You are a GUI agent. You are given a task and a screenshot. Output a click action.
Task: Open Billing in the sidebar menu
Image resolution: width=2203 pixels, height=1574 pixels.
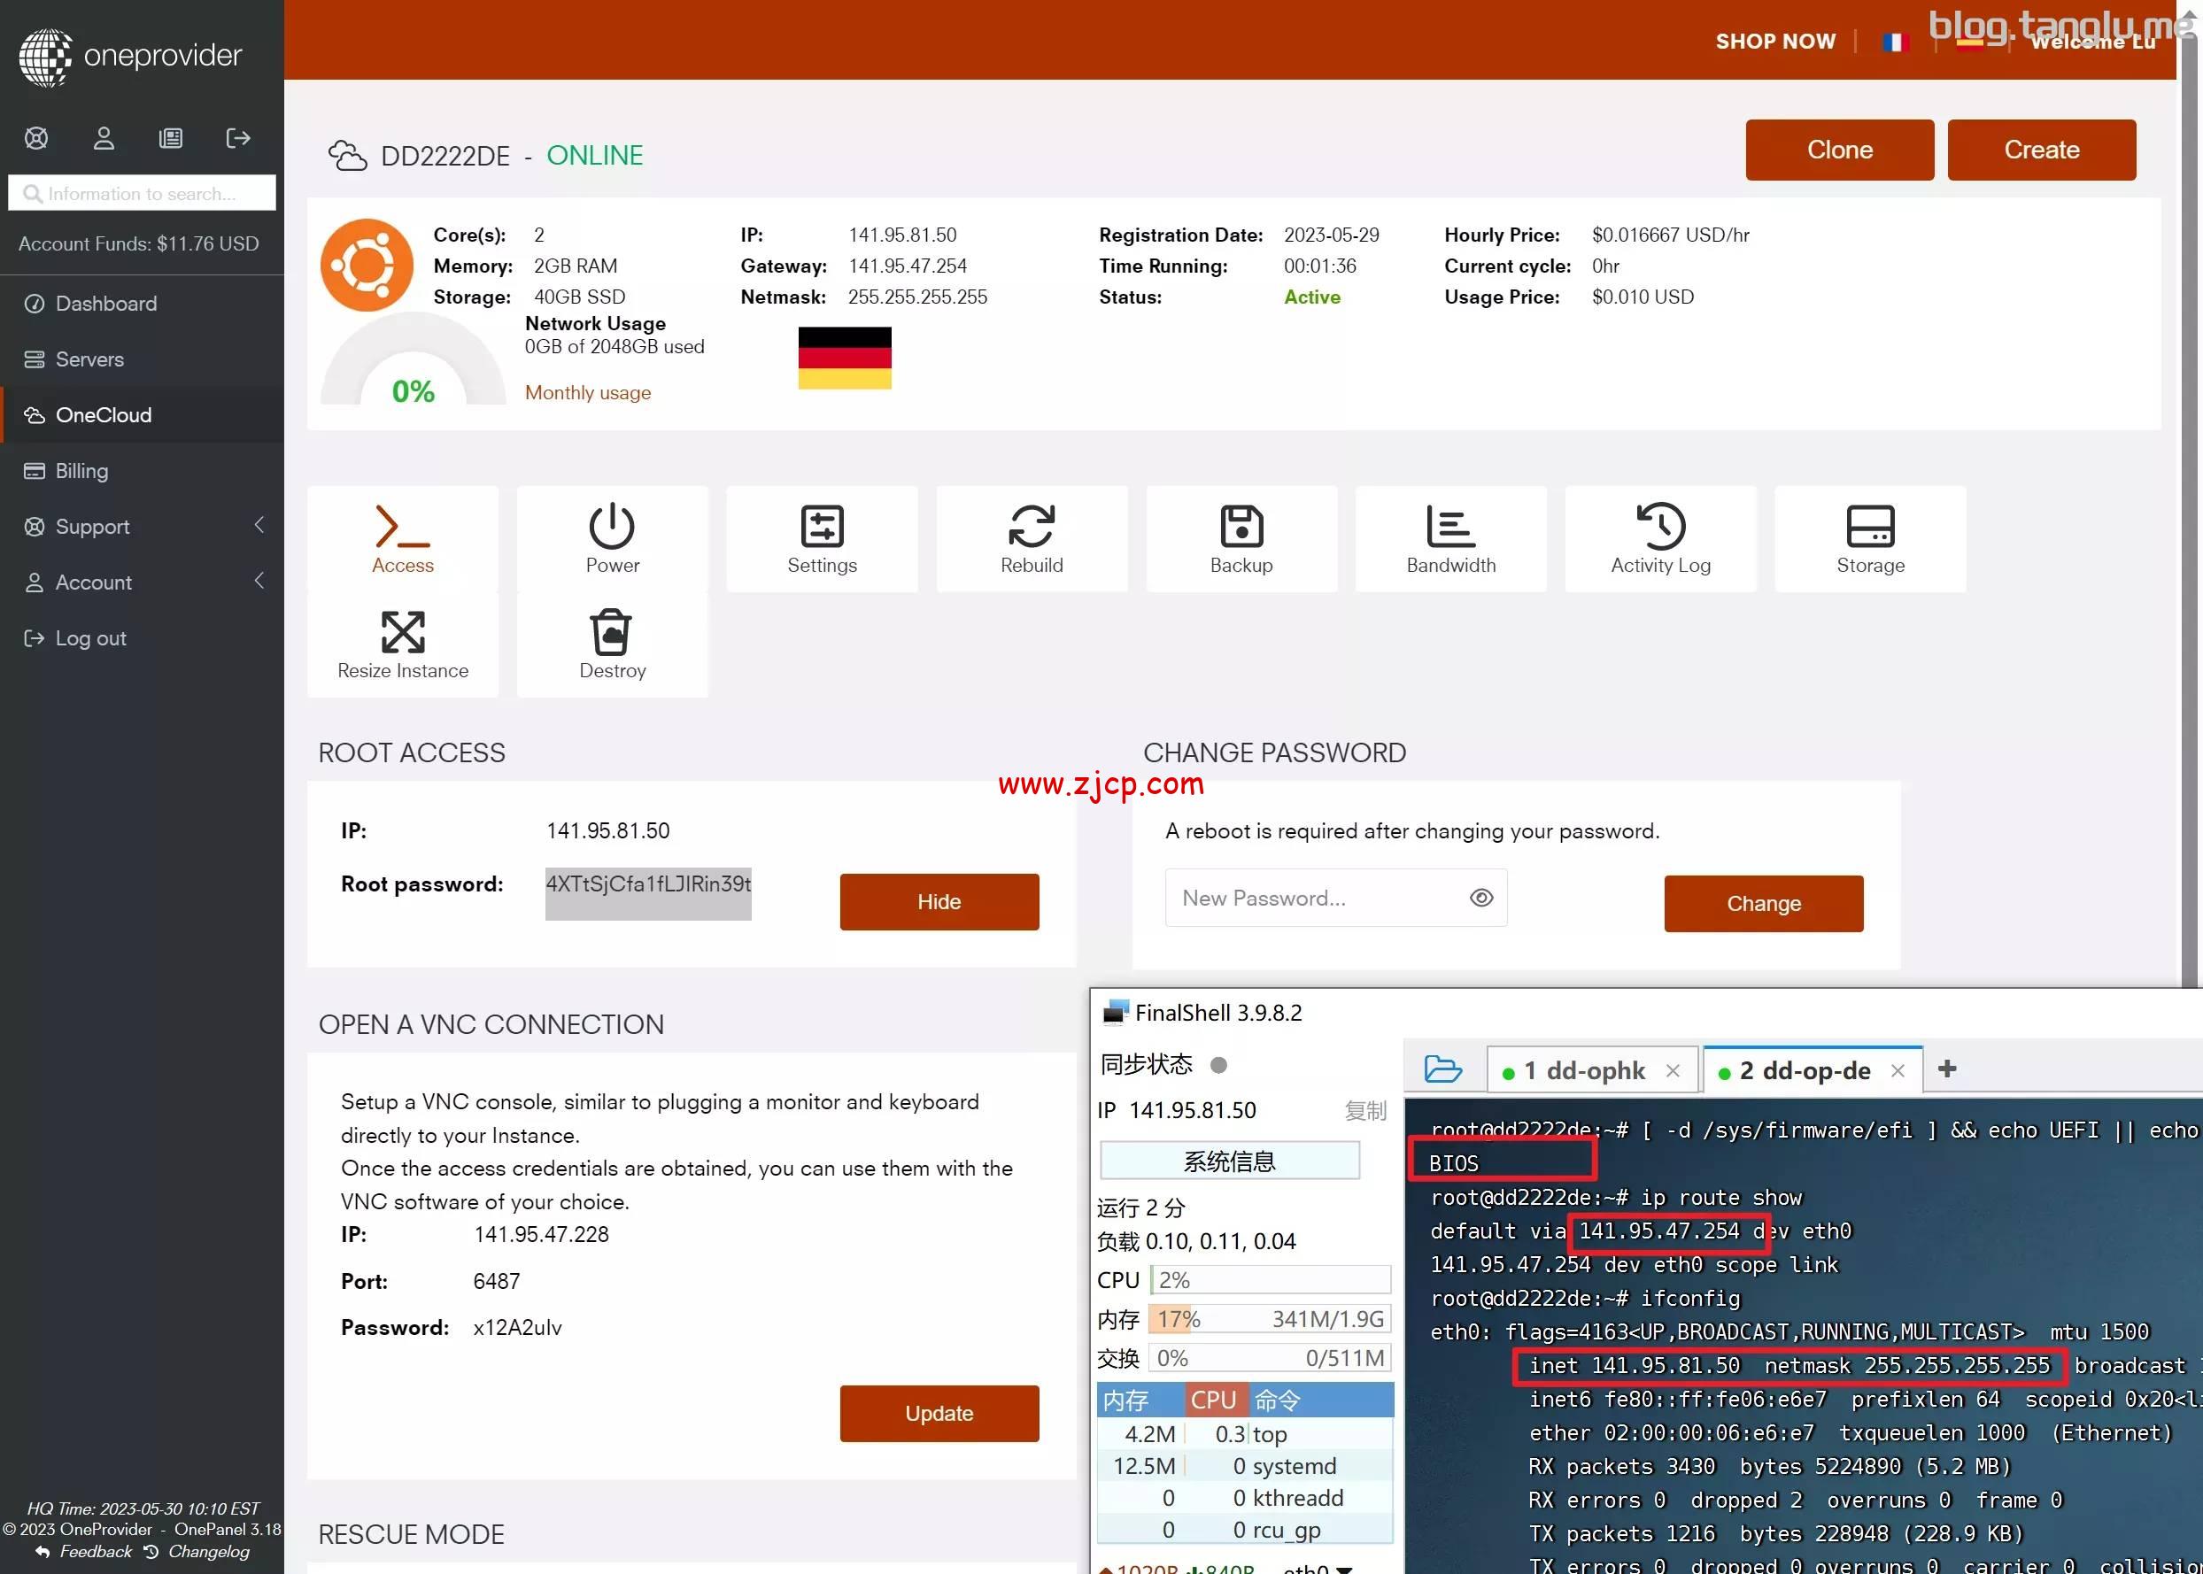click(81, 471)
